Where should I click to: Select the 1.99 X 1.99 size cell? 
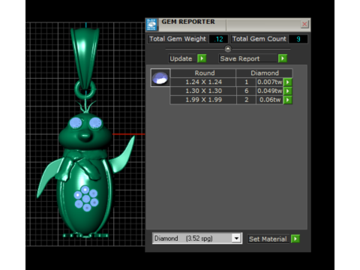203,100
